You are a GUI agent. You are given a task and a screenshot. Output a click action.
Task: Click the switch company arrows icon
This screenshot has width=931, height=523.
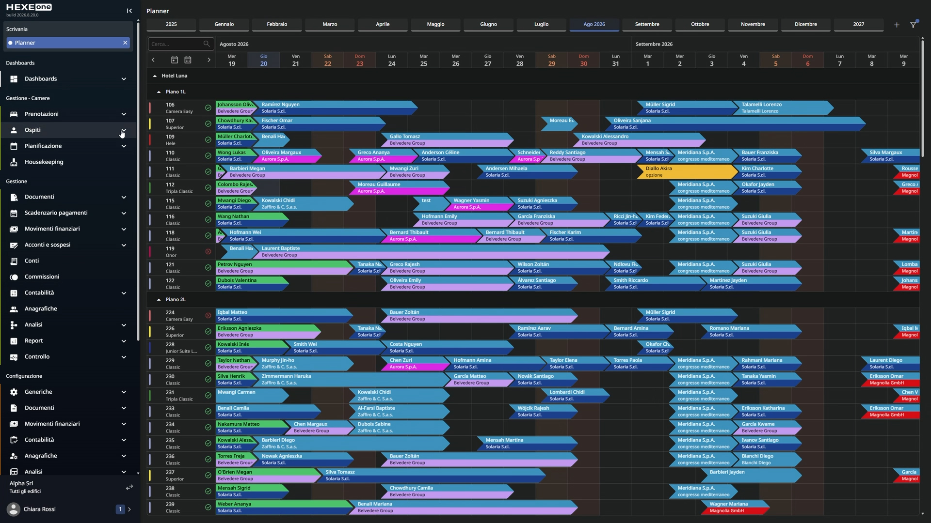click(x=129, y=487)
